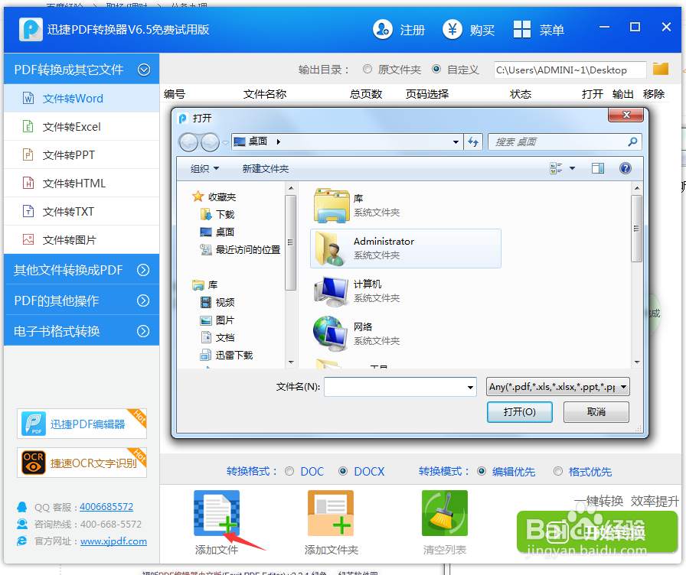The width and height of the screenshot is (686, 575).
Task: Select 文件转图片 in sidebar
Action: point(81,240)
